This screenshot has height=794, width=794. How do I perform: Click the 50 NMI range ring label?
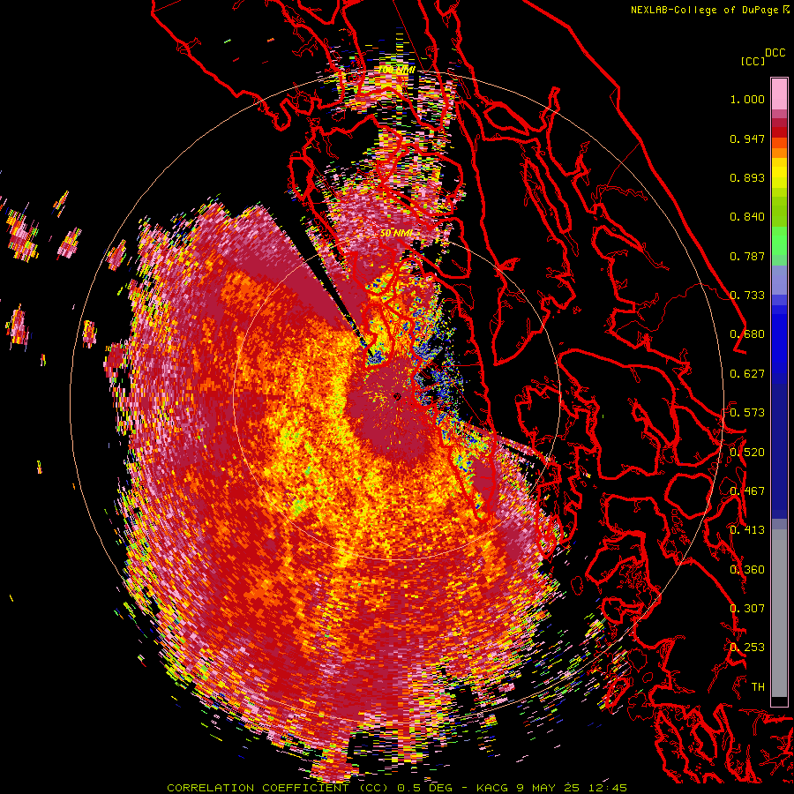(x=396, y=234)
